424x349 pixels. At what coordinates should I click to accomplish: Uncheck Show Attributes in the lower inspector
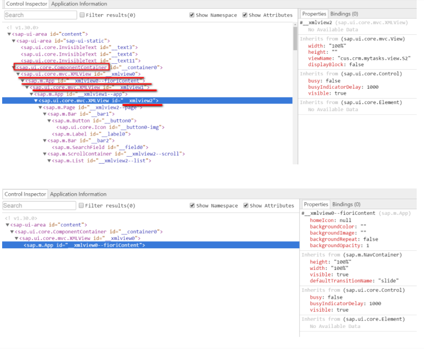pyautogui.click(x=246, y=205)
